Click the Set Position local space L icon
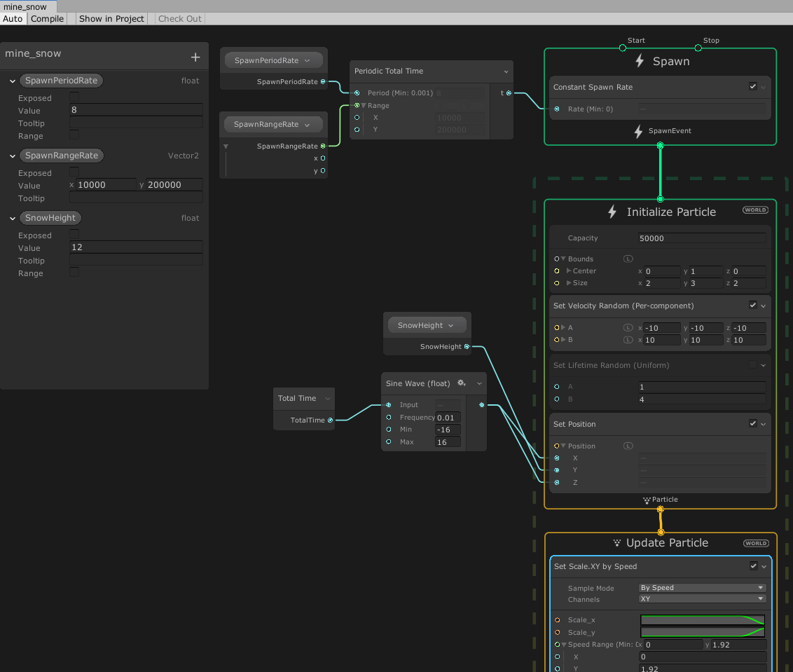793x672 pixels. (628, 446)
